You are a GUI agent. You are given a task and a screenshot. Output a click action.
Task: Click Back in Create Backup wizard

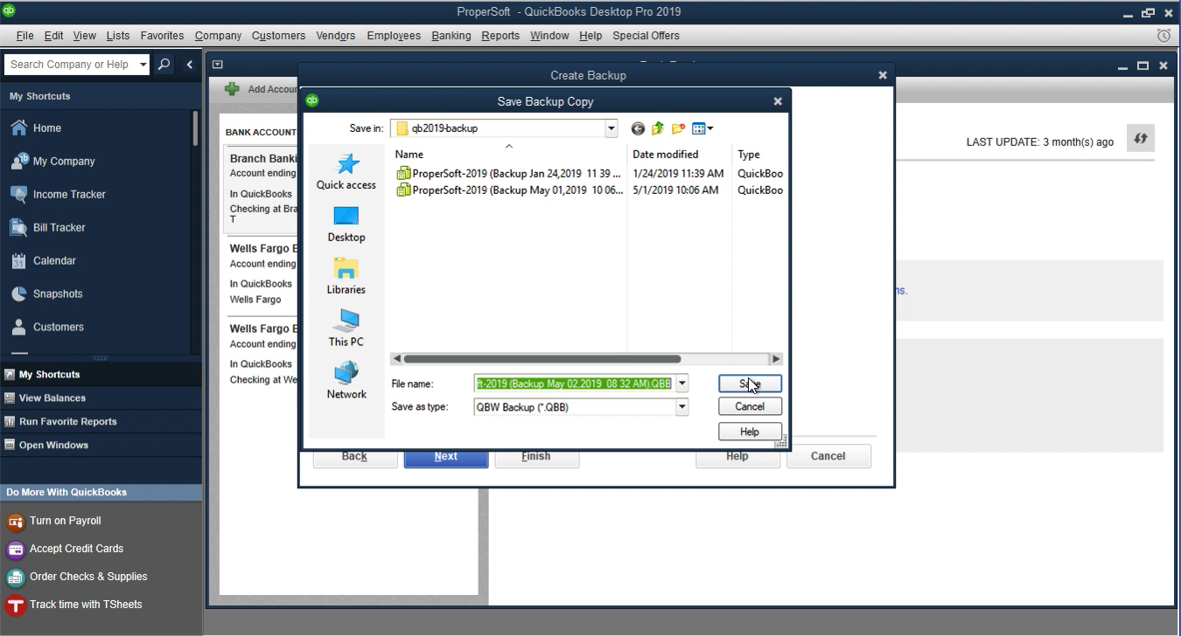(355, 456)
